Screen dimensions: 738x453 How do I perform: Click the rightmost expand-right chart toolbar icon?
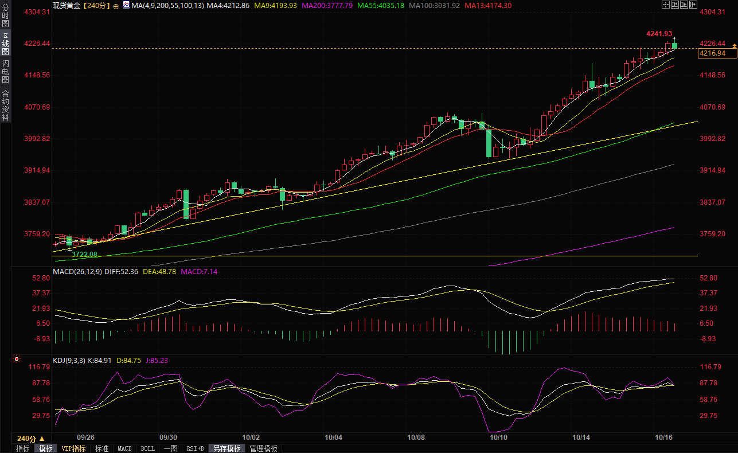pos(694,5)
